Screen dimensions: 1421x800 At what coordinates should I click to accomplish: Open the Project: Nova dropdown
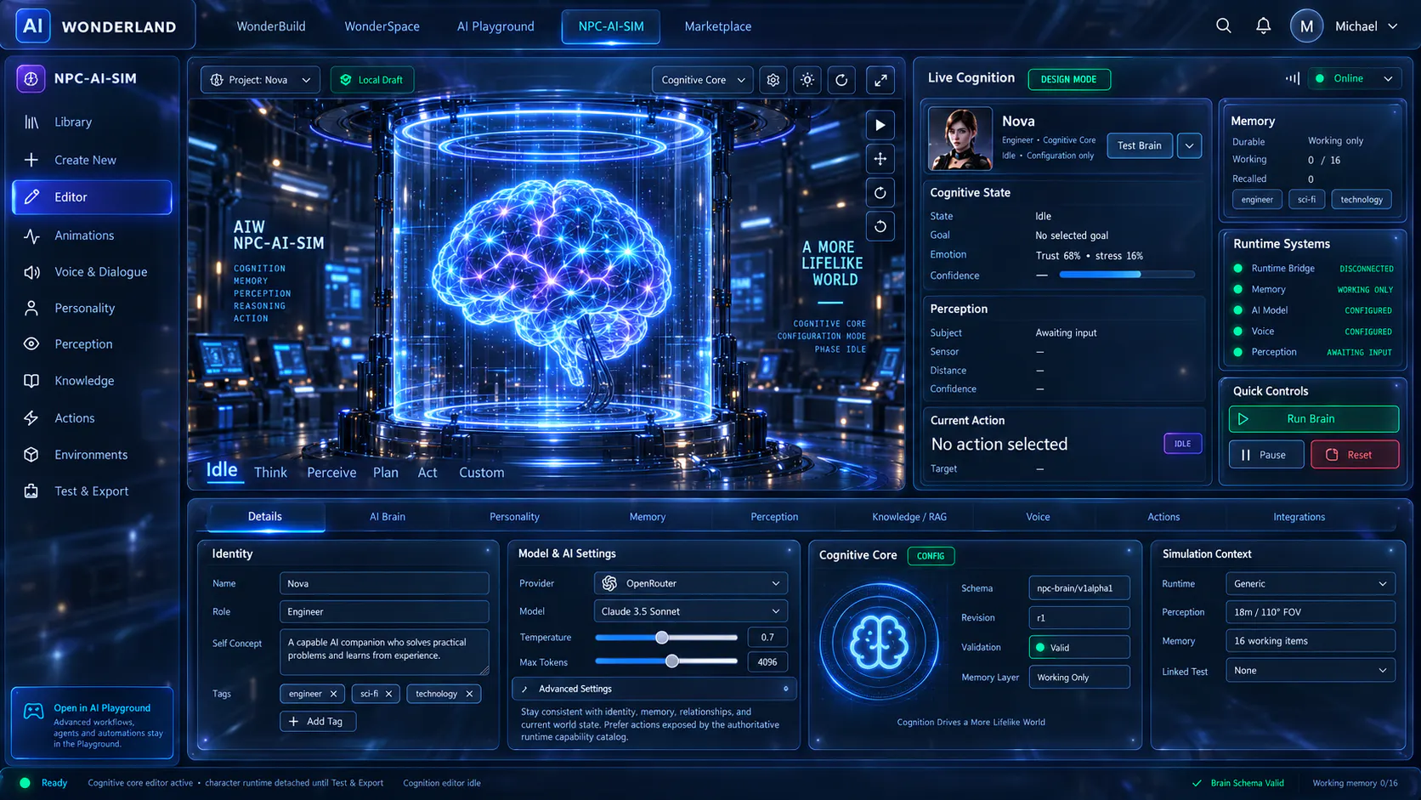coord(260,80)
